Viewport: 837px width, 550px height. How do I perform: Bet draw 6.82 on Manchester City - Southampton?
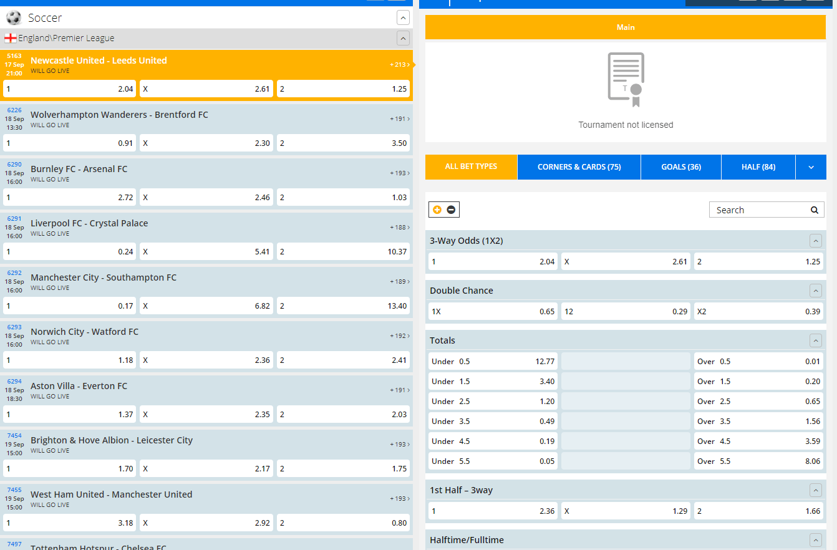coord(206,306)
